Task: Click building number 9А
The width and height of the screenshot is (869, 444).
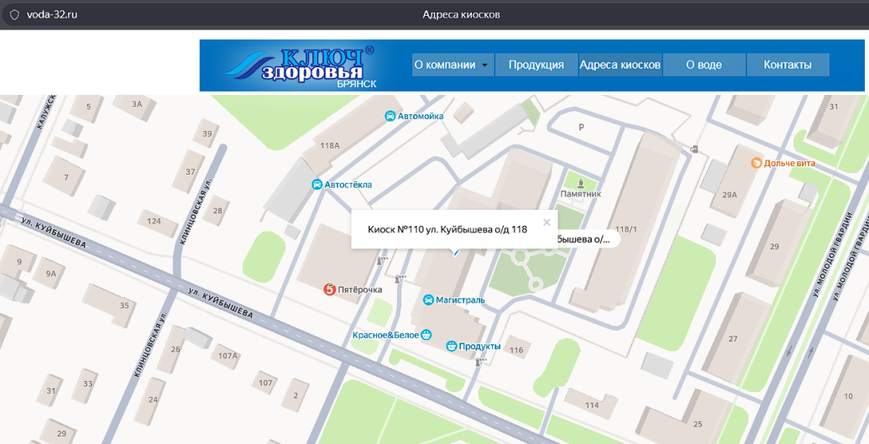Action: tap(51, 274)
